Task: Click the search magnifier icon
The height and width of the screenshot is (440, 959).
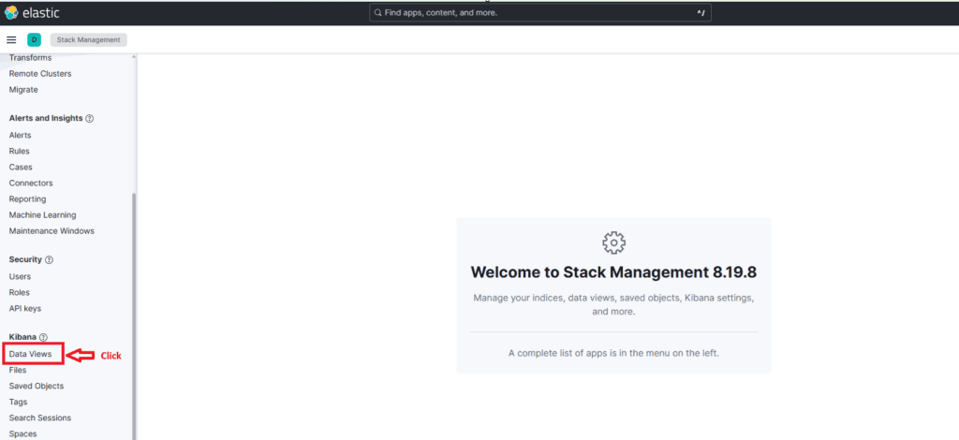Action: 377,13
